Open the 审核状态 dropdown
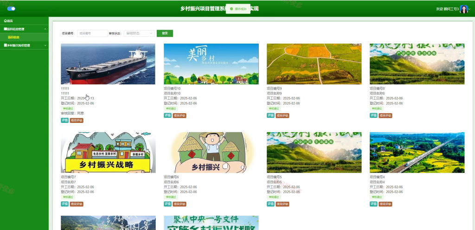Image resolution: width=475 pixels, height=230 pixels. (x=139, y=33)
